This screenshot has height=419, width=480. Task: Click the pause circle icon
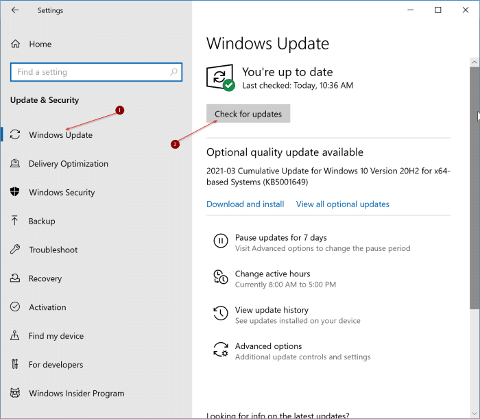coord(220,241)
